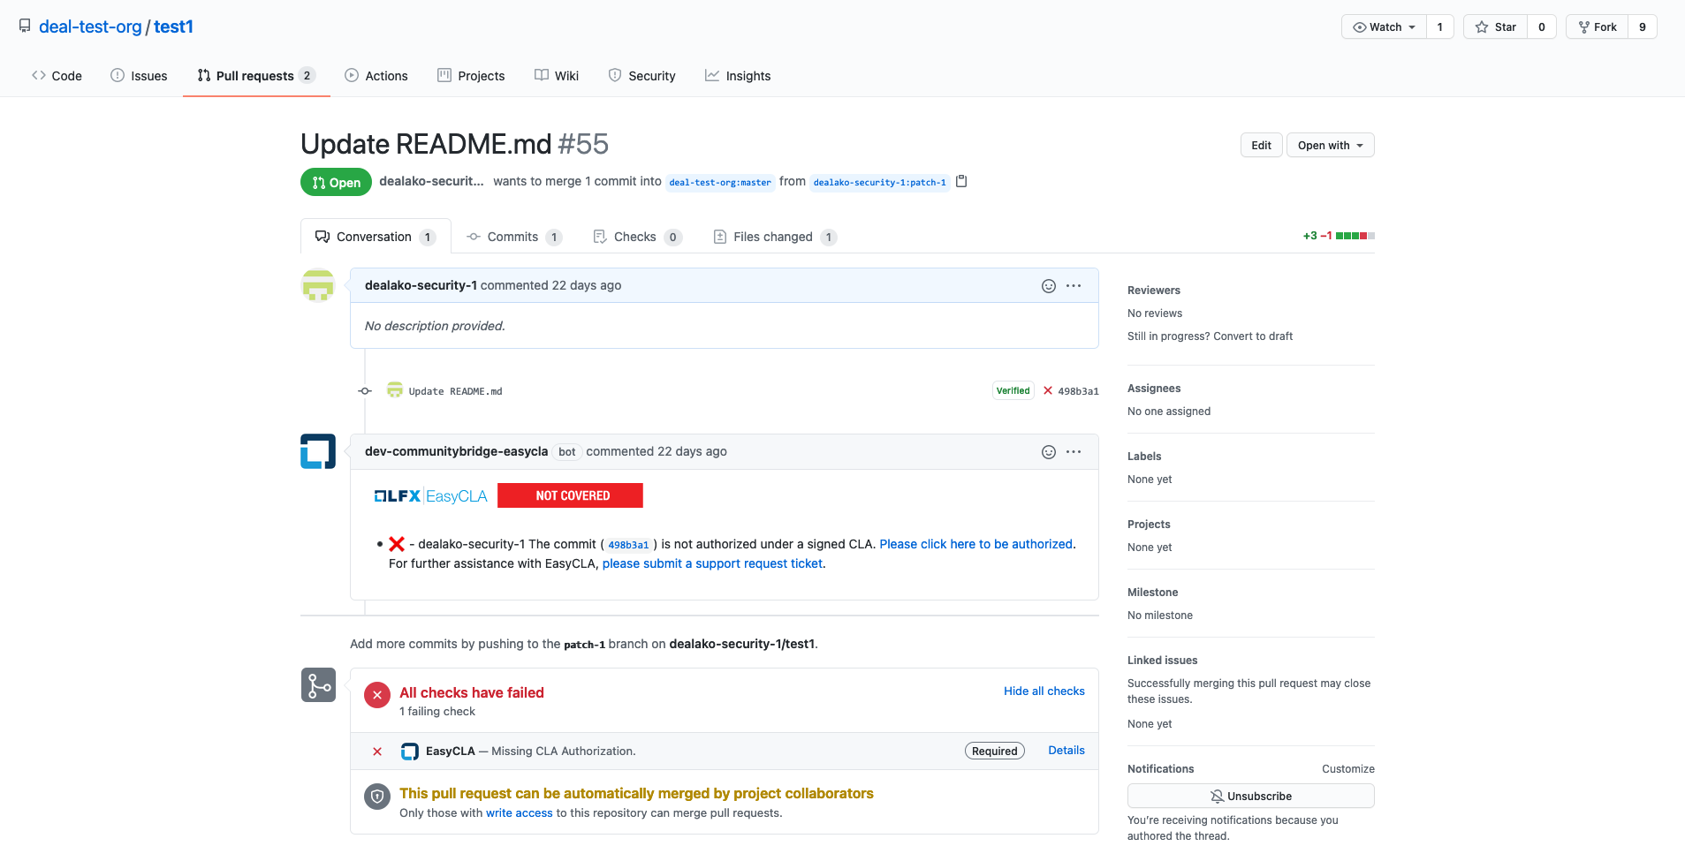This screenshot has width=1685, height=846.
Task: Click the 498b3a1 hash inside the EasyCLA comment
Action: pos(628,545)
